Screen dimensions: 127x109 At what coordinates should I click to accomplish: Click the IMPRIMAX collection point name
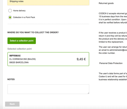15,56
